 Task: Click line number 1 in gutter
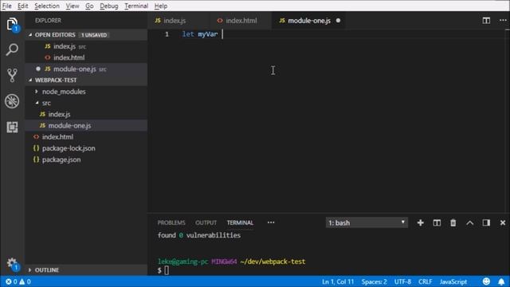[x=167, y=34]
